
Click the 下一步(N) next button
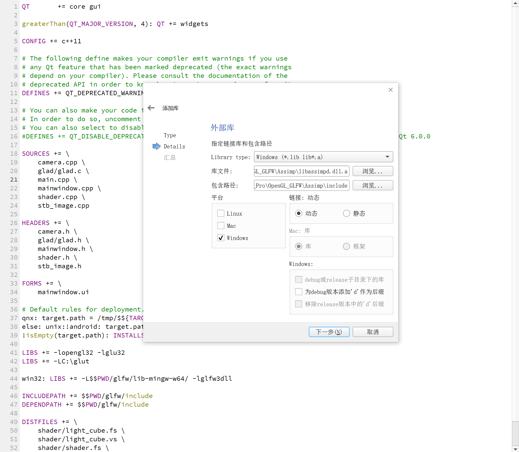(329, 332)
